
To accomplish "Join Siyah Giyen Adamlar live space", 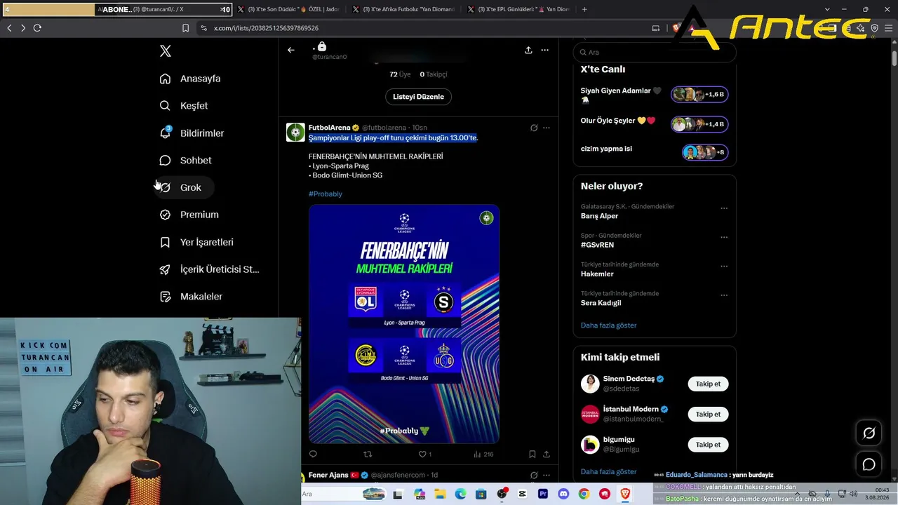I will coord(699,94).
